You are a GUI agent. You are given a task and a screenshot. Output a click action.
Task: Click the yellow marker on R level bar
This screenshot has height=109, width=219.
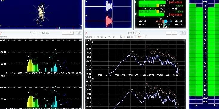click(x=157, y=12)
